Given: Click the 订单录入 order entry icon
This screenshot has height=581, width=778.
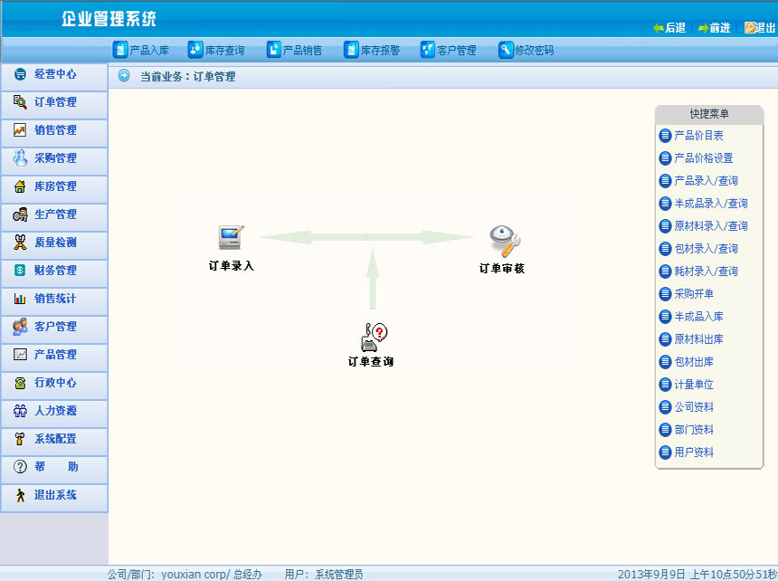Looking at the screenshot, I should click(x=231, y=238).
